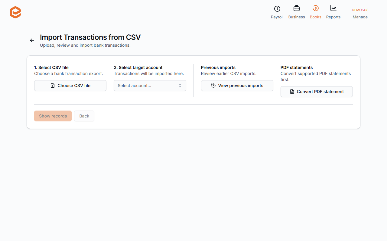The width and height of the screenshot is (387, 241).
Task: Click 'Convert supported PDF statements first.' text
Action: [x=316, y=77]
